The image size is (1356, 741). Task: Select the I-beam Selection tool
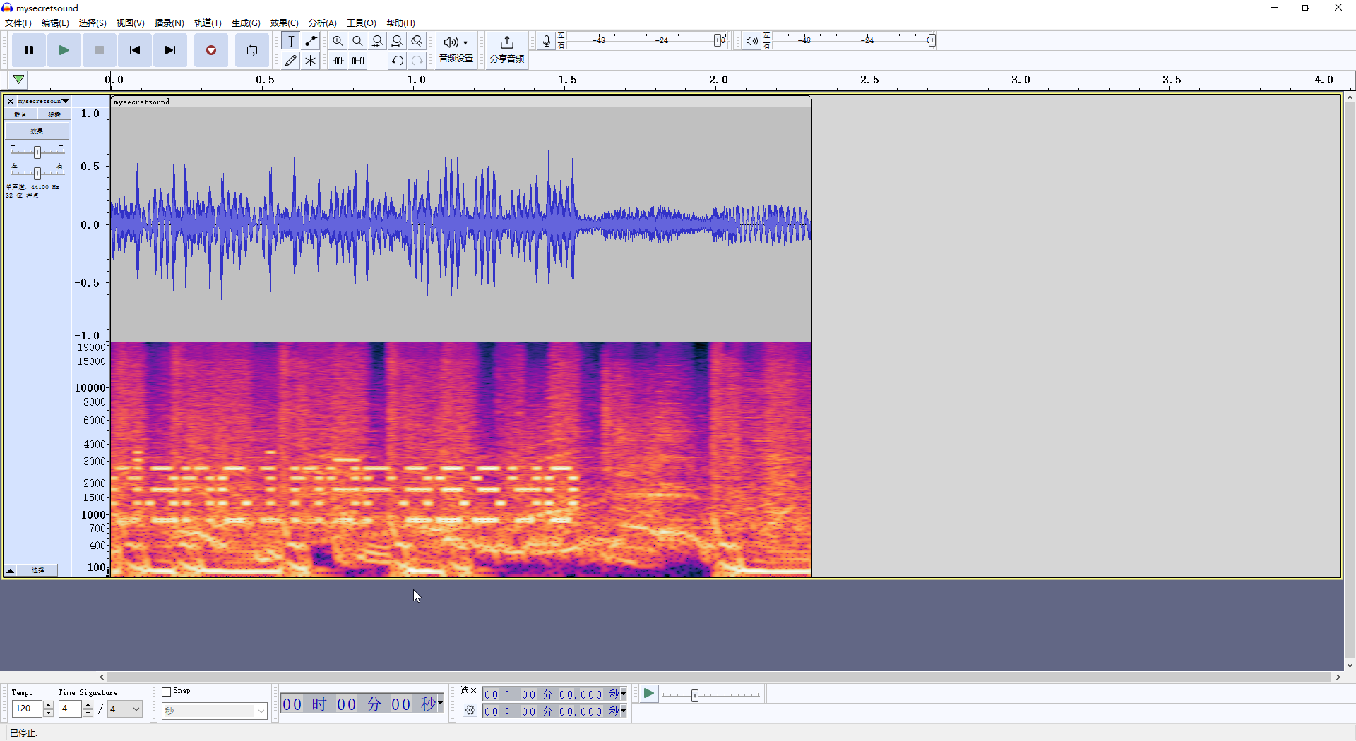pyautogui.click(x=291, y=41)
